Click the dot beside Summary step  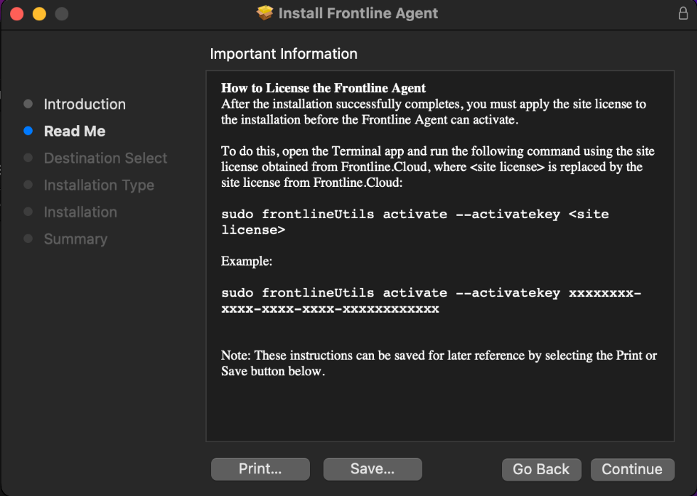click(x=29, y=239)
